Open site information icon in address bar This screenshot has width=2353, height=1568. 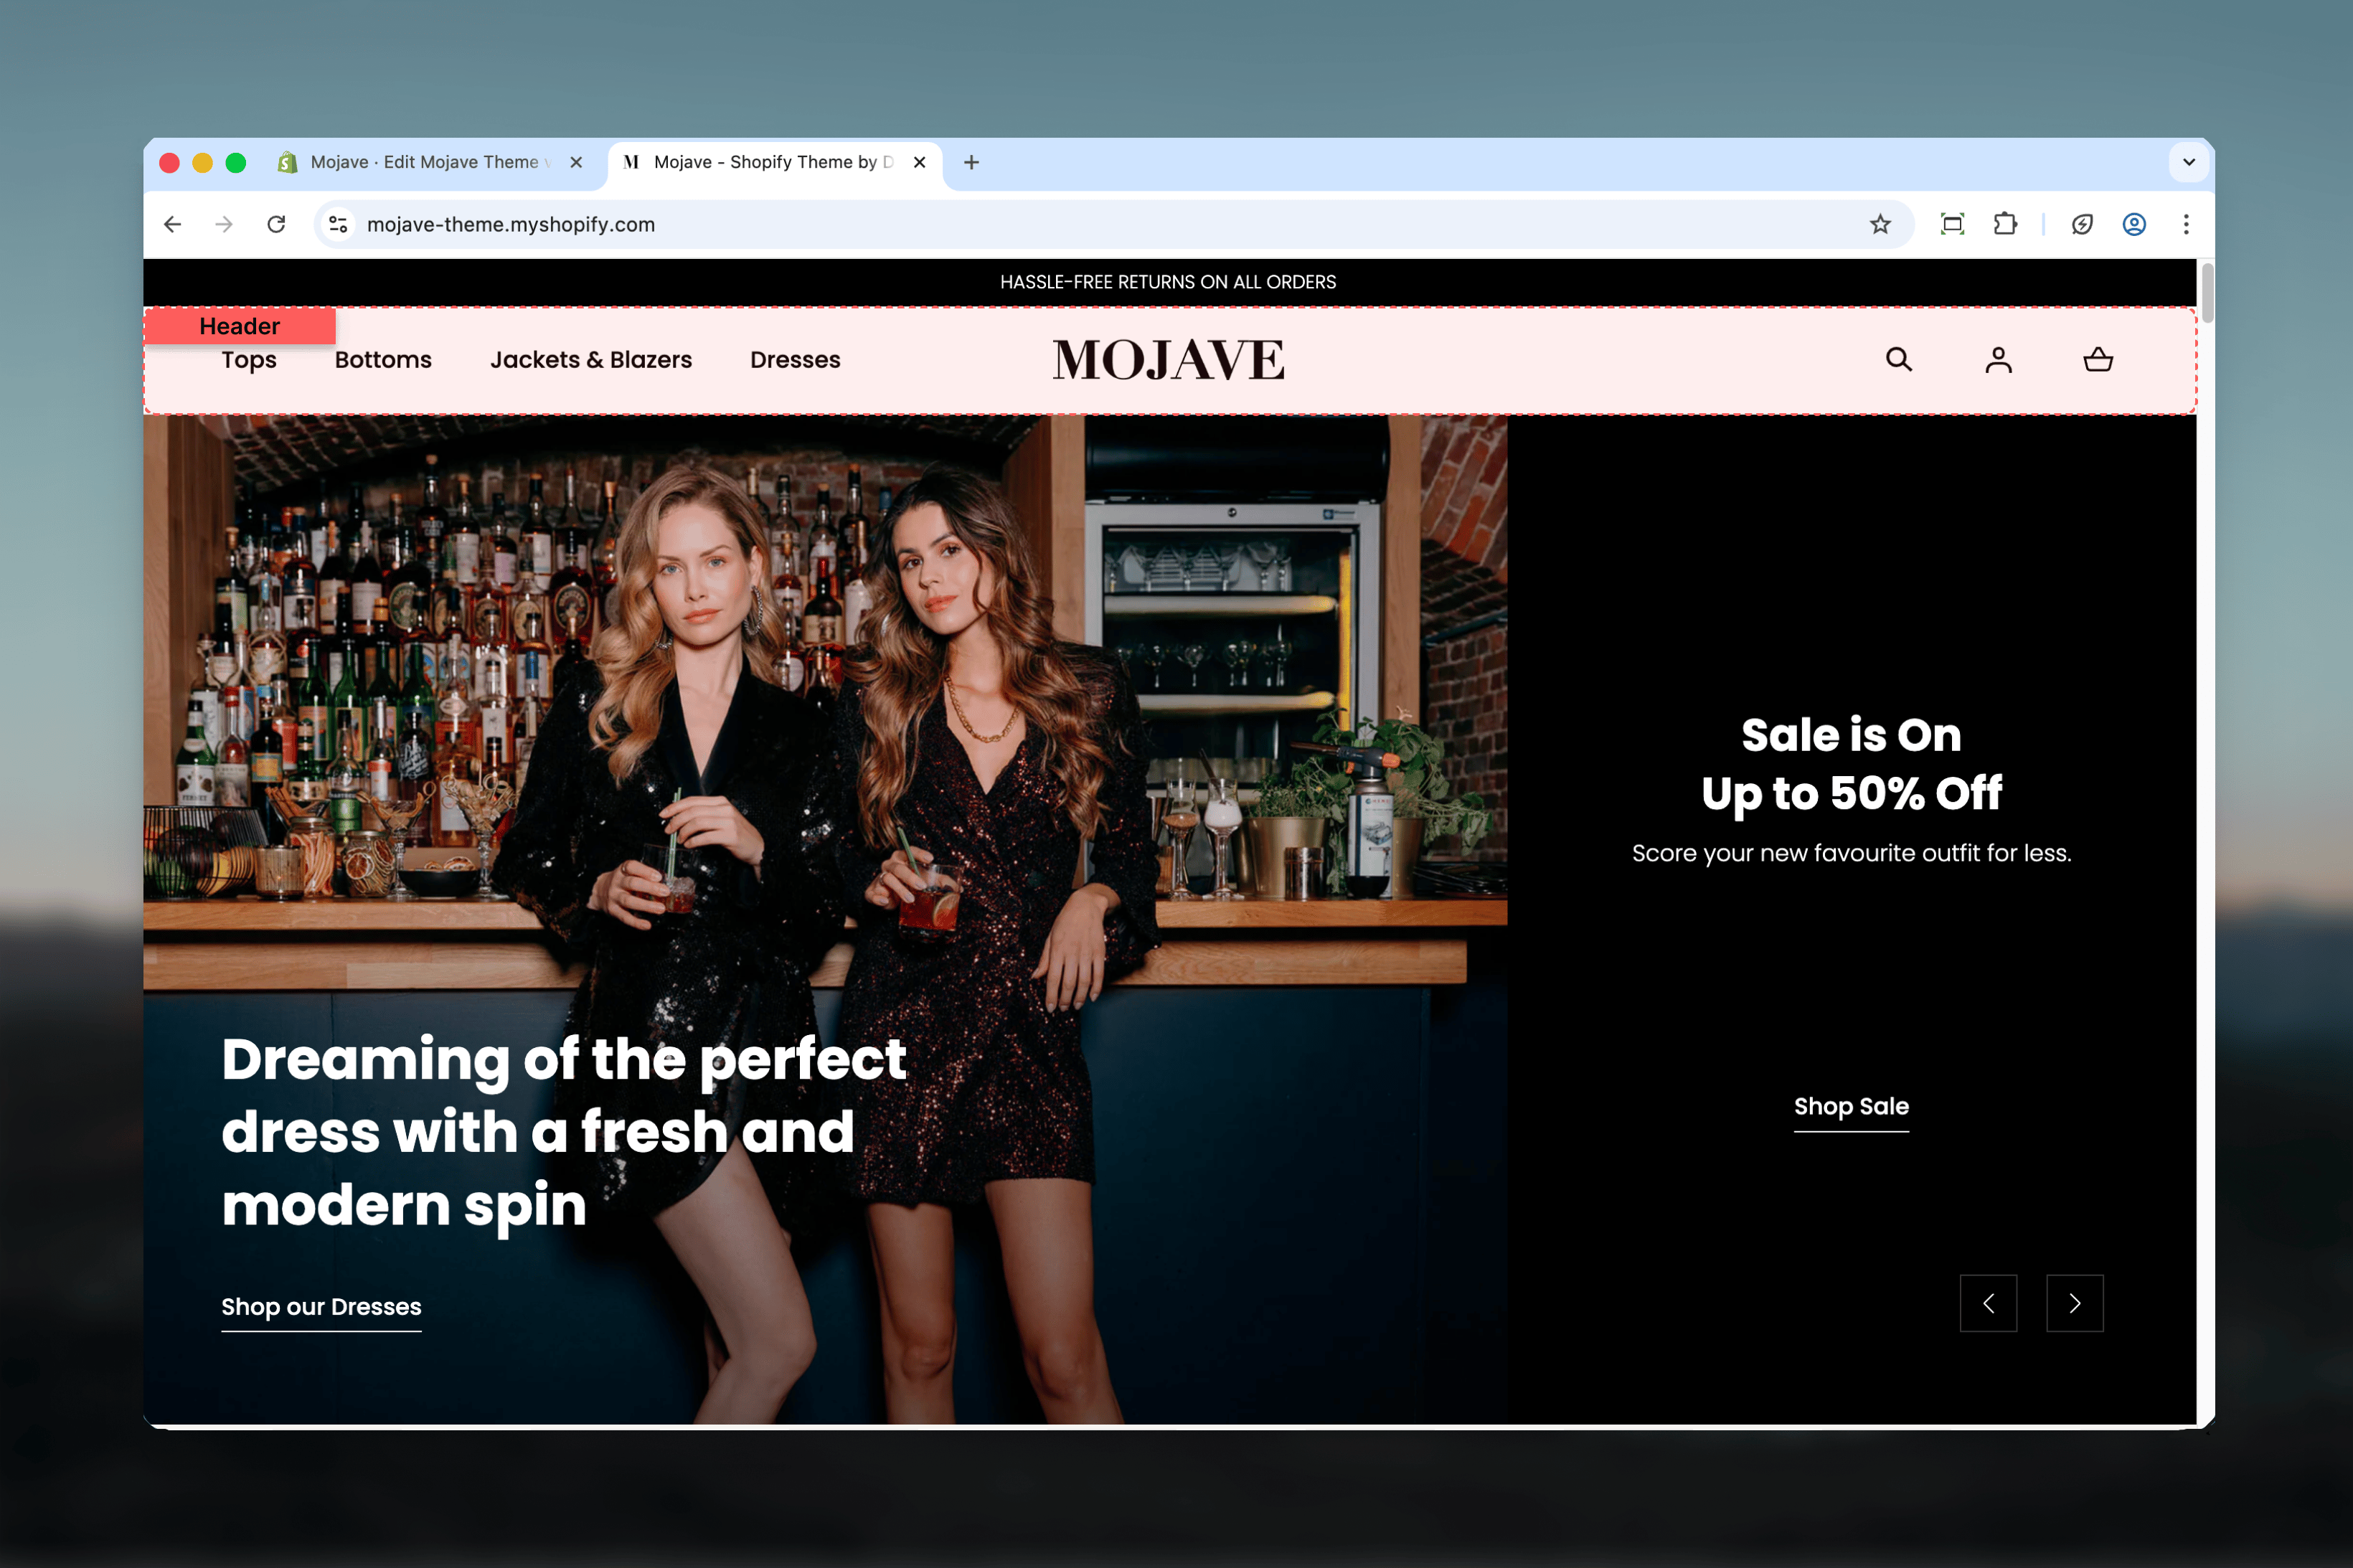[x=339, y=224]
